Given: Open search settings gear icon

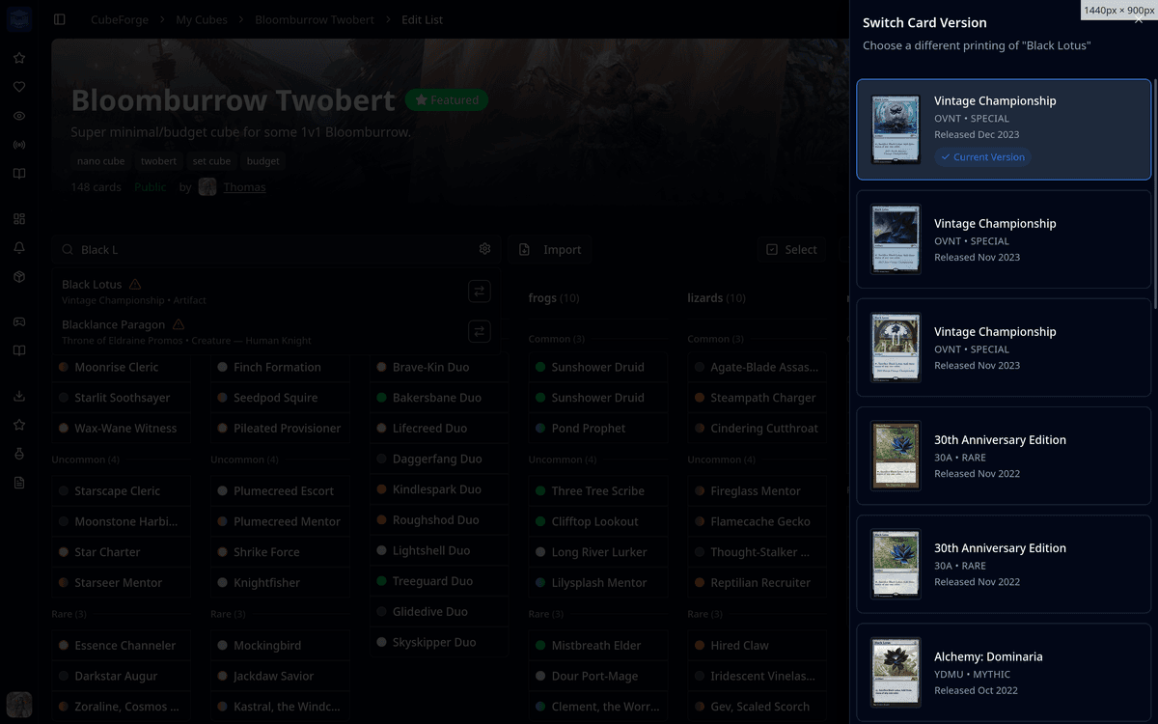Looking at the screenshot, I should [484, 249].
